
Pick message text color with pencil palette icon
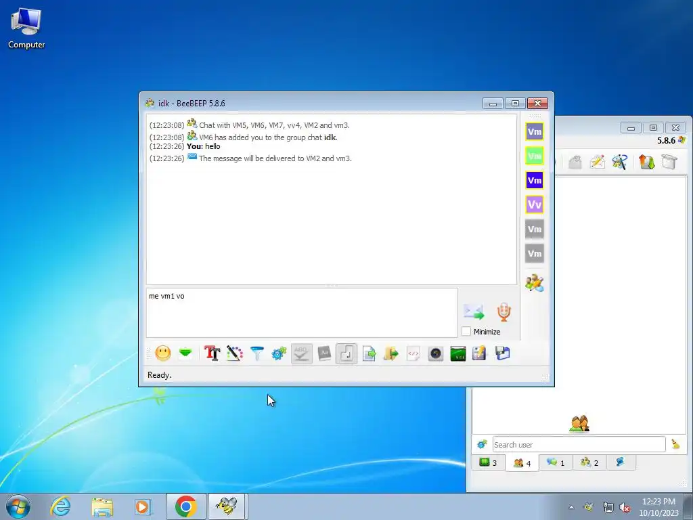pos(235,353)
